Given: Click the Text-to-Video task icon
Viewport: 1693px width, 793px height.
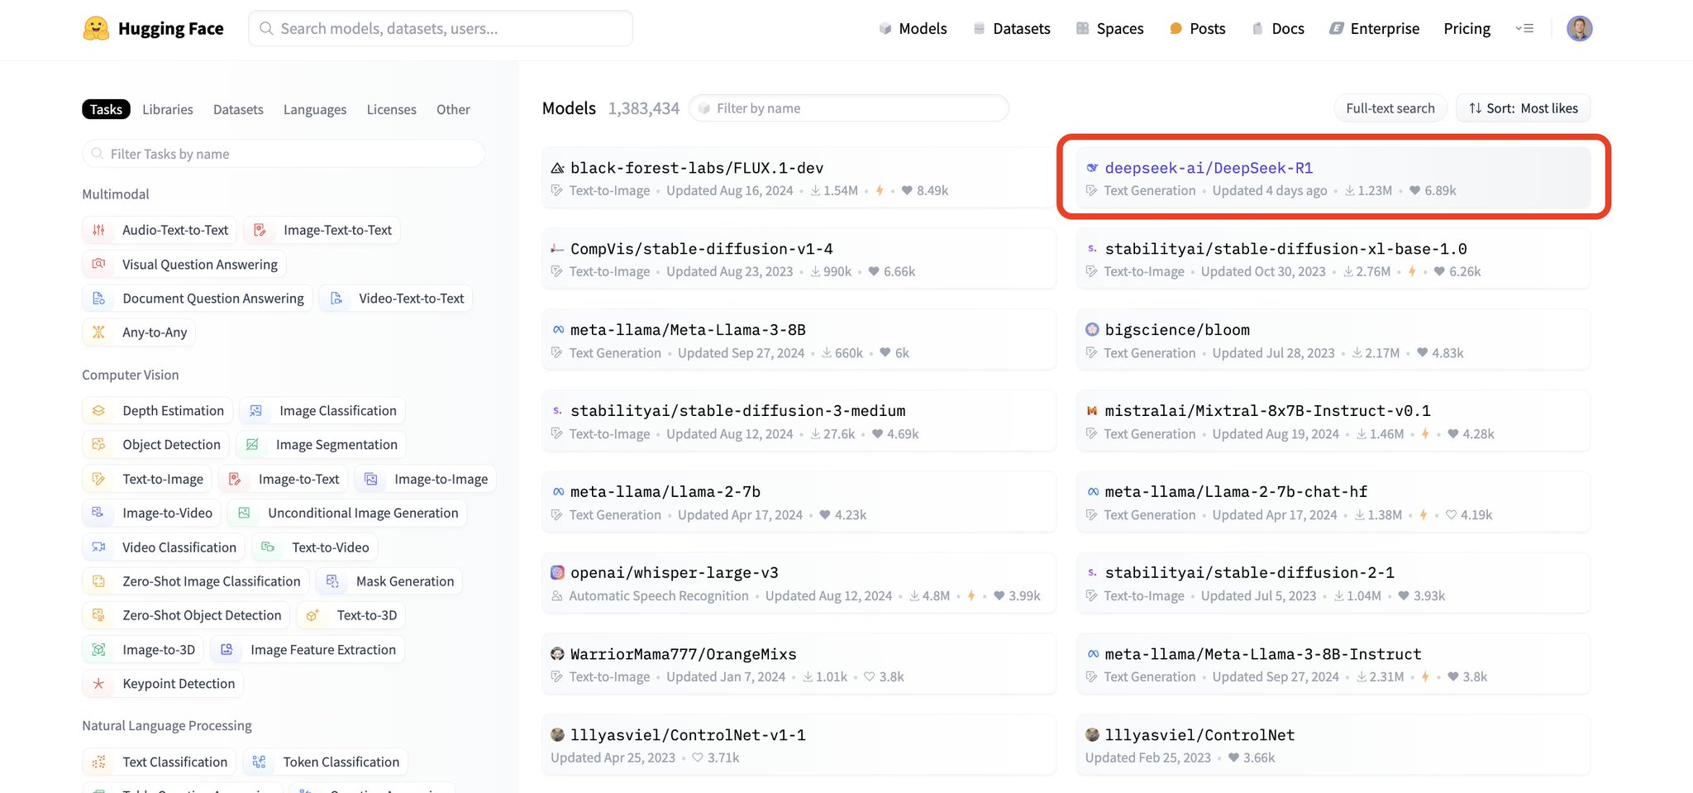Looking at the screenshot, I should pos(269,547).
